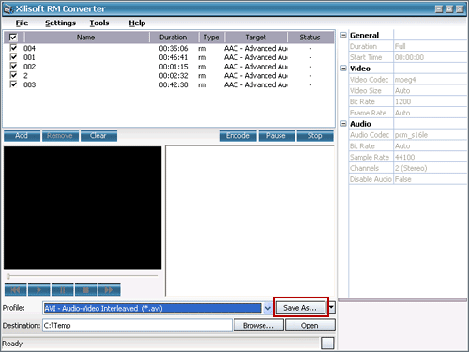Click the pause playback button under preview
This screenshot has height=352, width=469.
(x=63, y=290)
